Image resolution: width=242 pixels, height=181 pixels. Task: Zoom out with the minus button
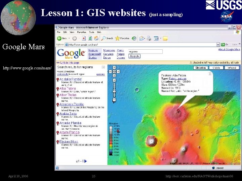pos(114,100)
